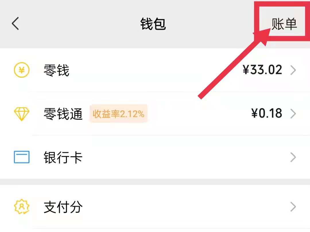Tap the 收益率2.12% yield badge
Image resolution: width=310 pixels, height=232 pixels.
(118, 114)
